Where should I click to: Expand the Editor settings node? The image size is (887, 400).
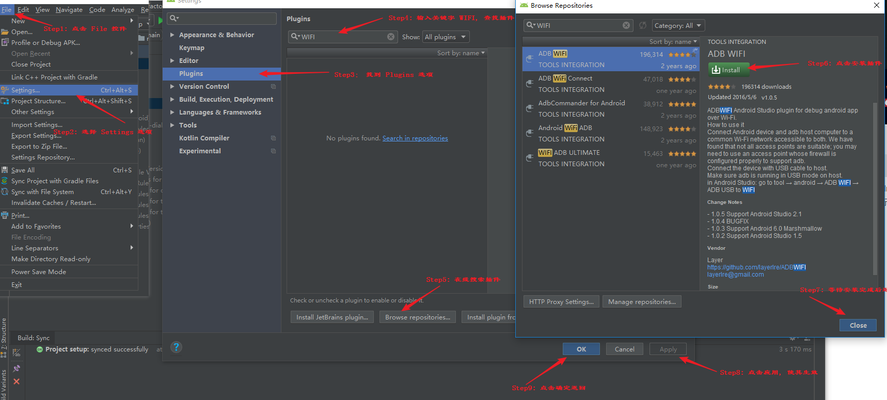tap(172, 61)
